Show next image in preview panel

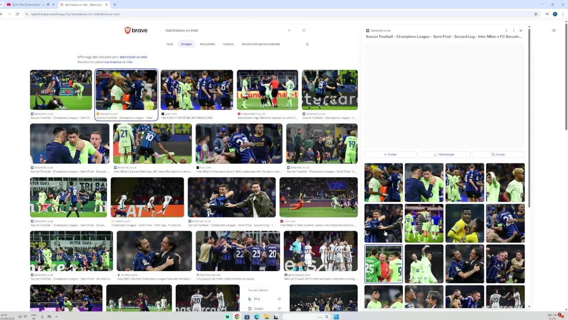tap(513, 31)
